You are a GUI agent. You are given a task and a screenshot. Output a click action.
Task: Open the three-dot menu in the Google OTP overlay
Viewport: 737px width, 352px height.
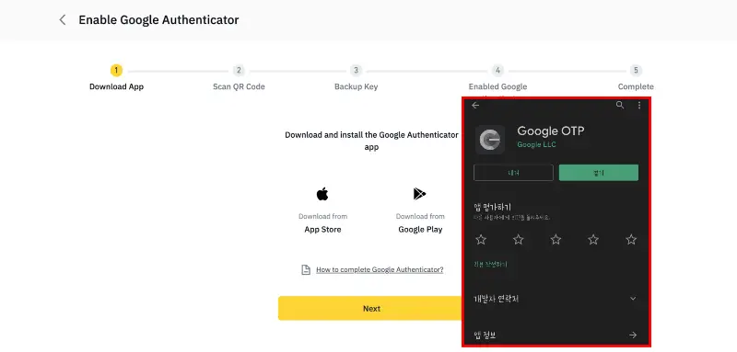coord(639,106)
